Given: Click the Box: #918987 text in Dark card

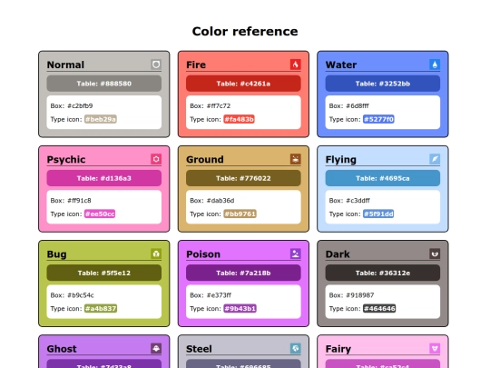Looking at the screenshot, I should pyautogui.click(x=351, y=295).
